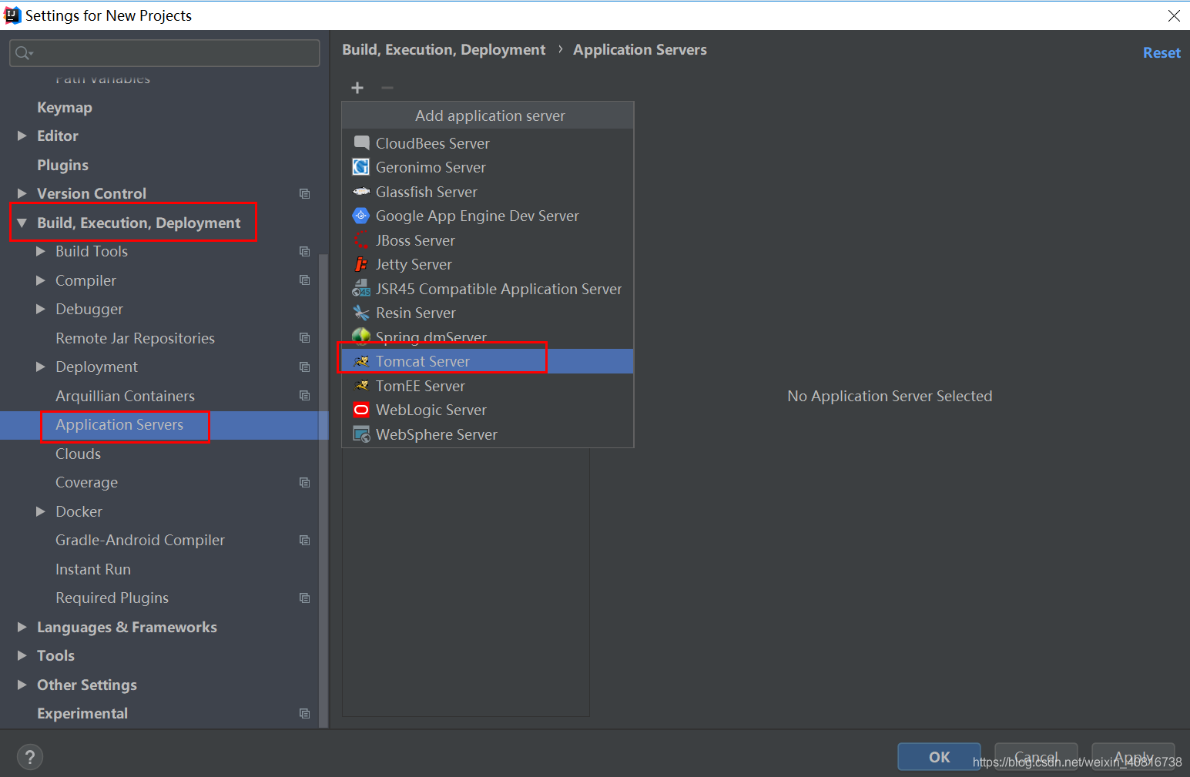1190x777 pixels.
Task: Focus the settings search field
Action: coord(165,53)
